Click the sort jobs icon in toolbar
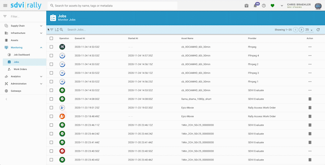This screenshot has height=165, width=325. [x=57, y=30]
